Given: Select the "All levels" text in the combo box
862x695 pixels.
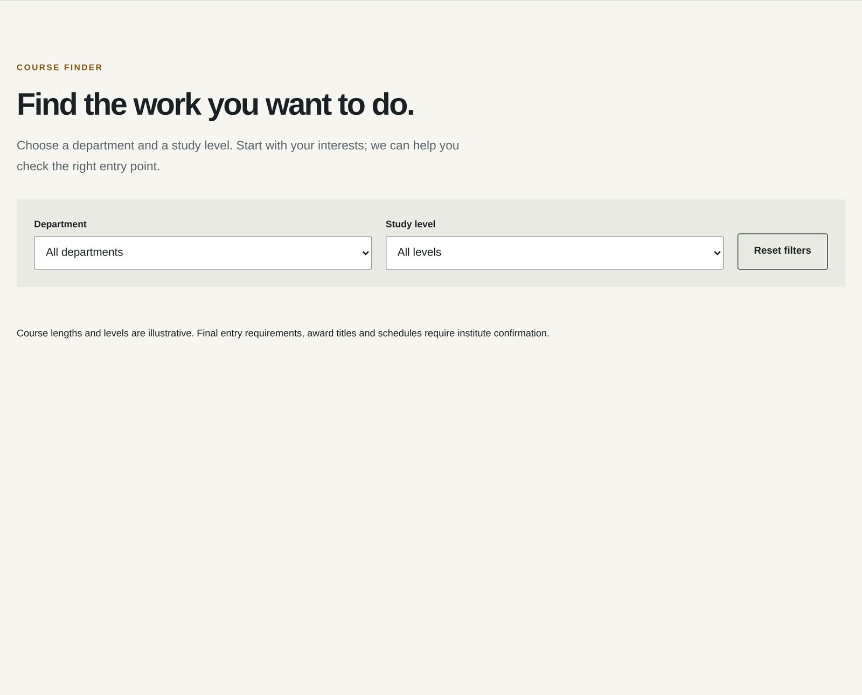Looking at the screenshot, I should click(x=419, y=252).
